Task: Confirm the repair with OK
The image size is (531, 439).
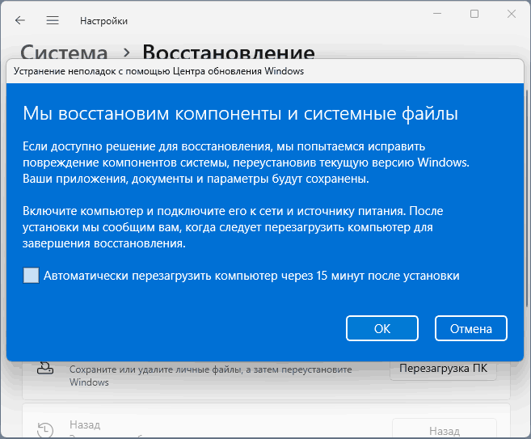Action: point(382,328)
